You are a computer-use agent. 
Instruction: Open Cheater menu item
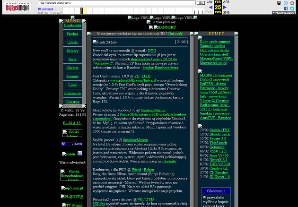72,68
